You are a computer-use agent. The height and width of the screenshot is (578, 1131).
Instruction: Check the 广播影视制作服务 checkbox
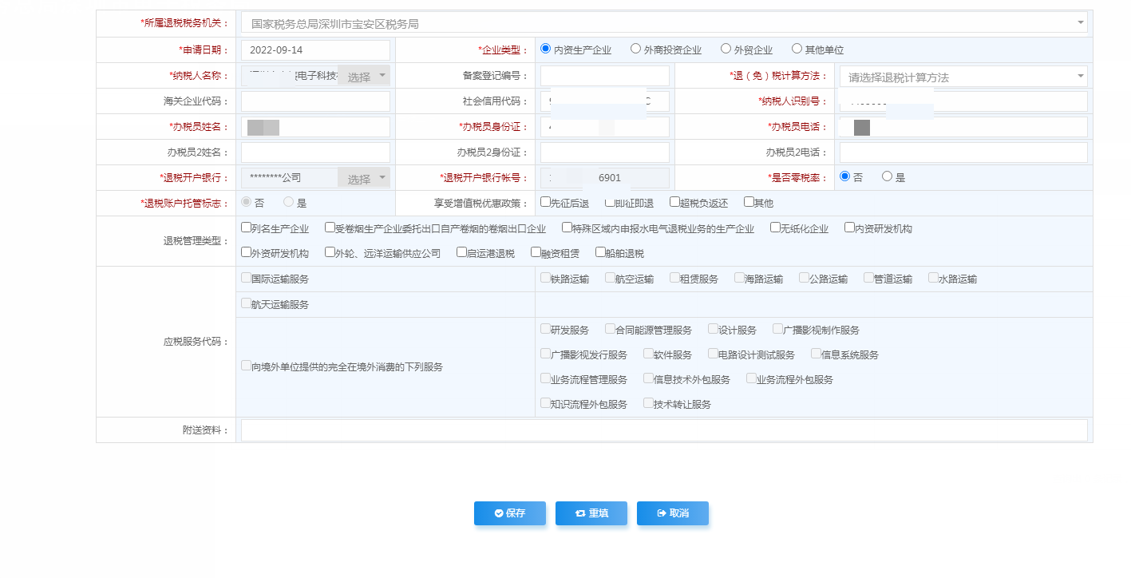click(777, 329)
